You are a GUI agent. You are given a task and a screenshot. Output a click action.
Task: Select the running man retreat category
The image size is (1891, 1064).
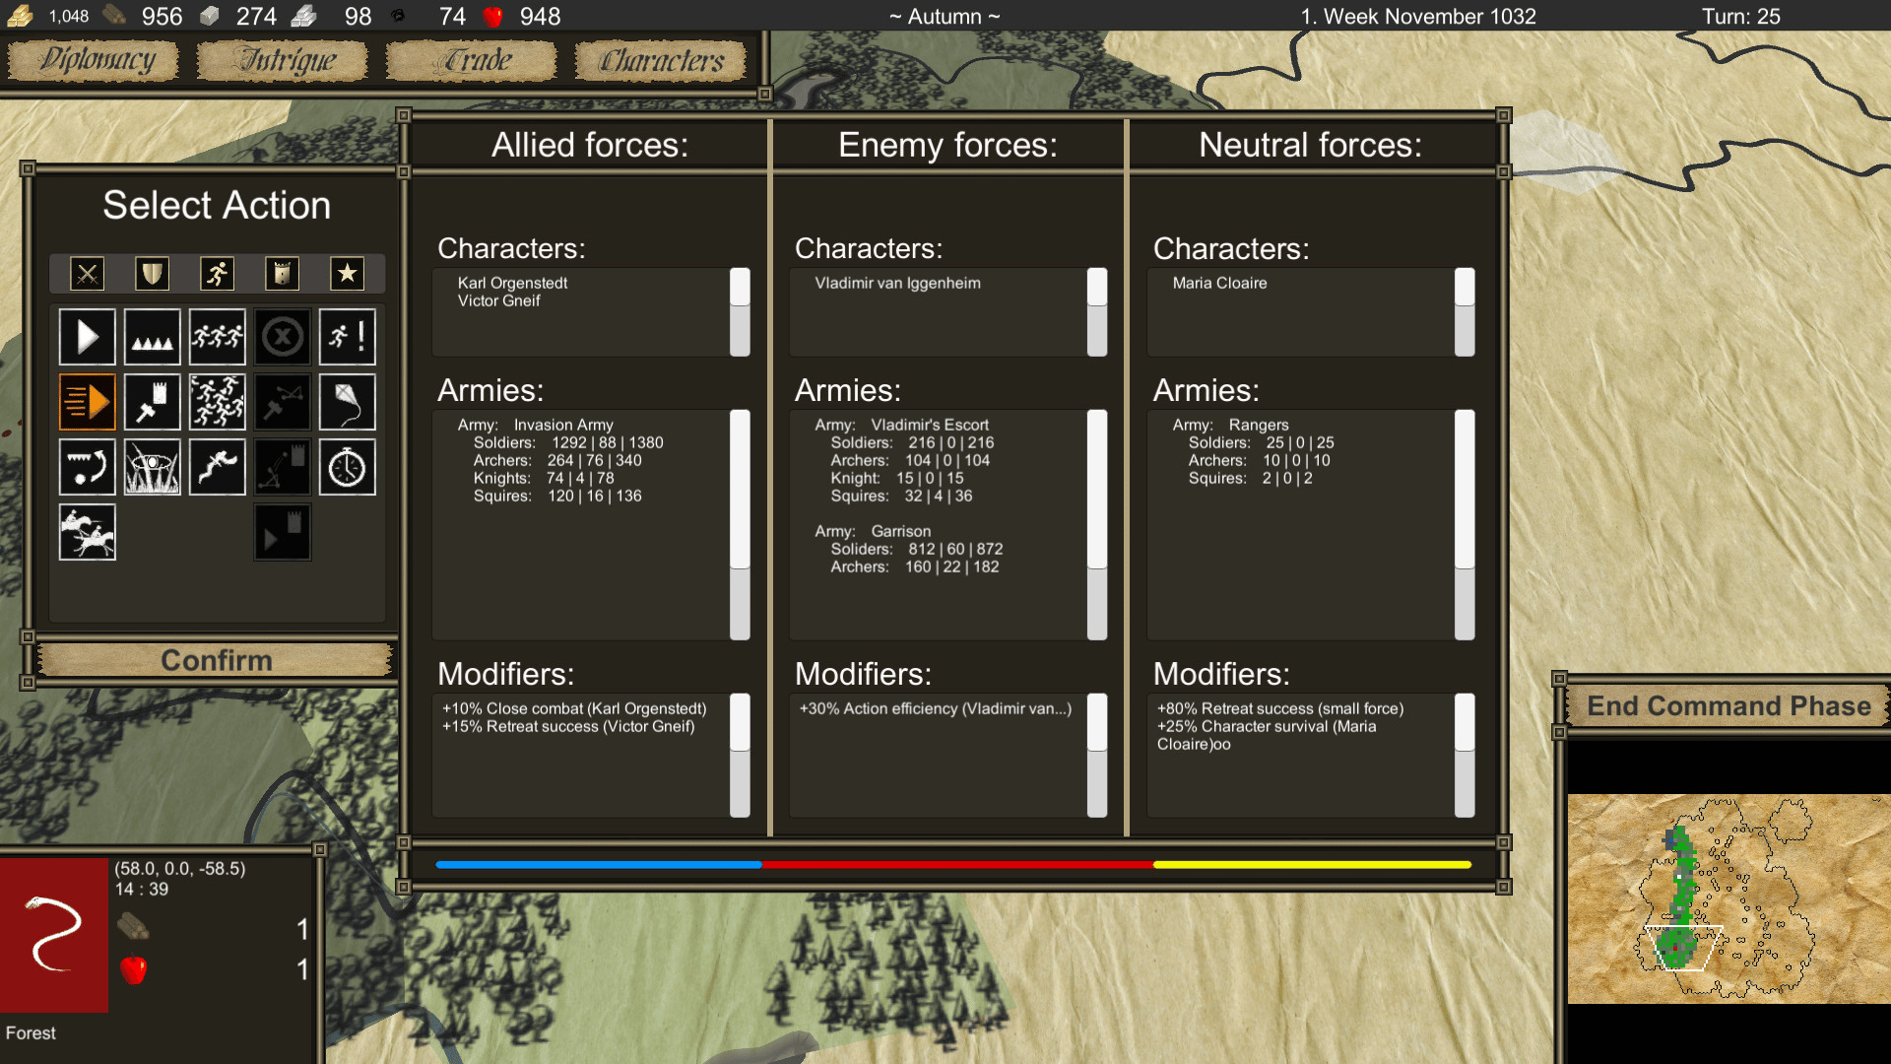point(217,274)
